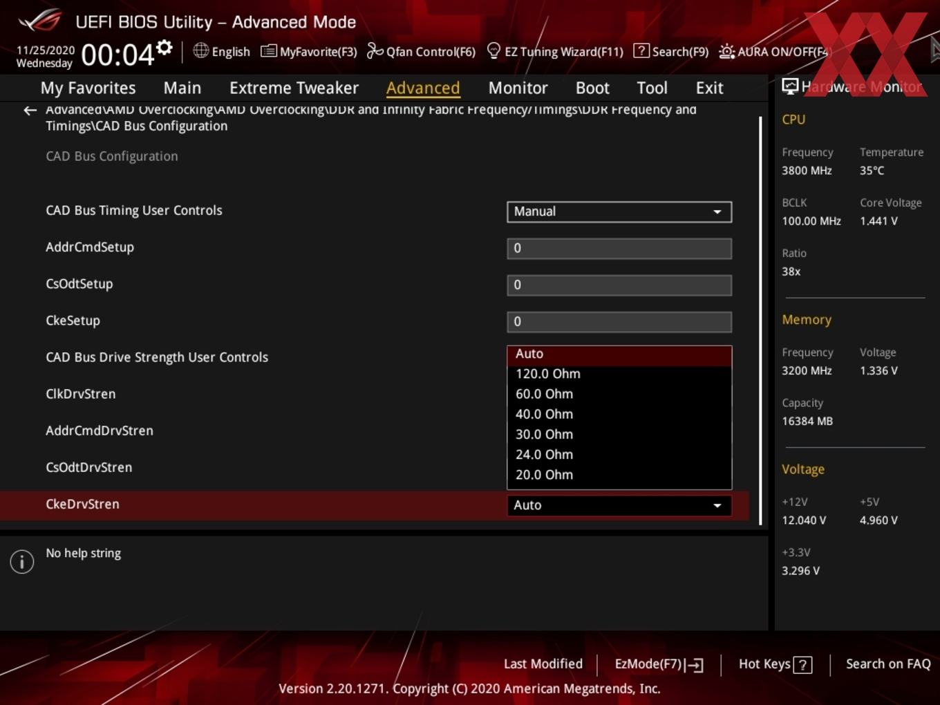The width and height of the screenshot is (940, 705).
Task: Go to the Boot tab
Action: click(592, 88)
